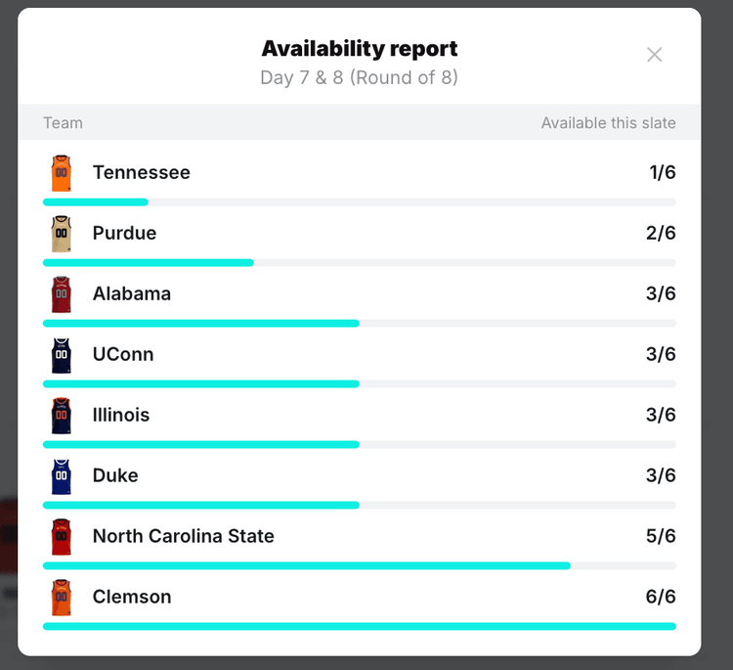
Task: Click the Illinois jersey icon
Action: (62, 416)
